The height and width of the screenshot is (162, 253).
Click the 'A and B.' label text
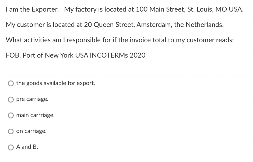click(27, 147)
